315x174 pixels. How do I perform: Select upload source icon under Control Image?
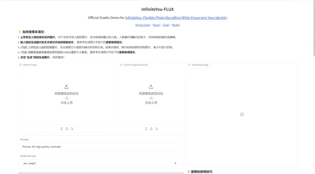pyautogui.click(x=146, y=129)
